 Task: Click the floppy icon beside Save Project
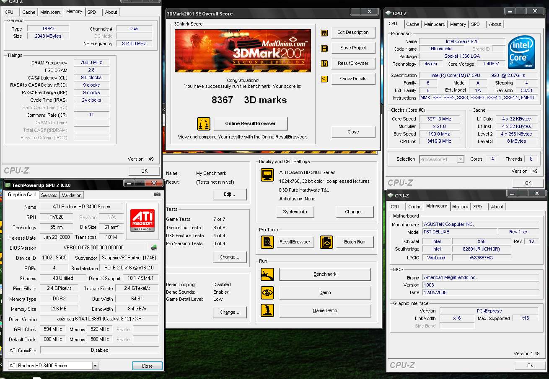[x=324, y=48]
